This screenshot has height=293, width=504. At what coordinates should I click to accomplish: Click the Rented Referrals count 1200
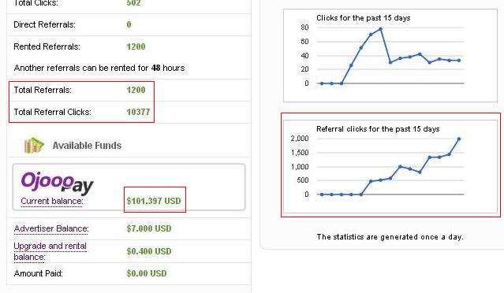(136, 46)
